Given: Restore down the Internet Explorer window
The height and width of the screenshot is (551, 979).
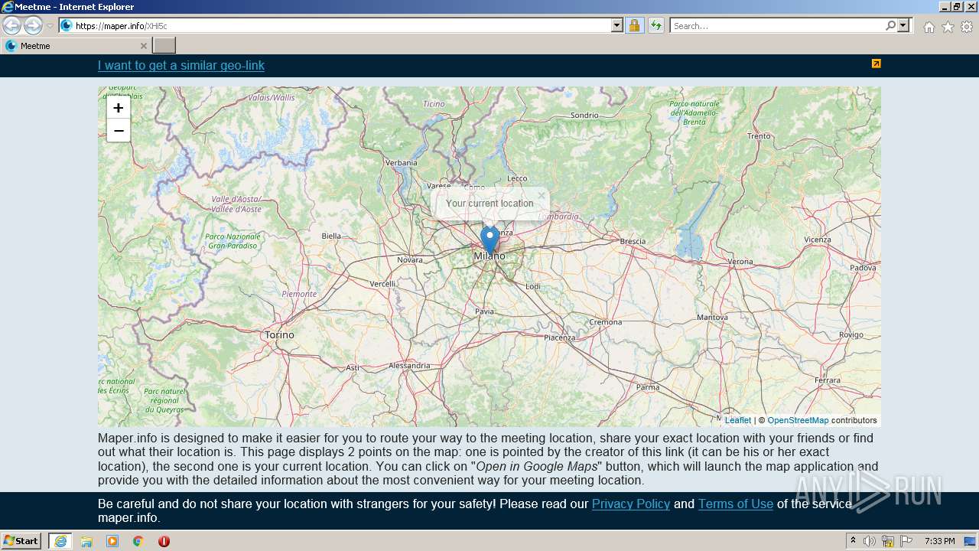Looking at the screenshot, I should 957,7.
